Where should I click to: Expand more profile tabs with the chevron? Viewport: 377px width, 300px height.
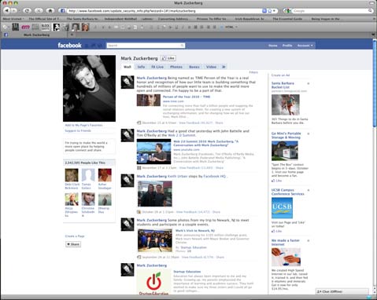click(x=224, y=67)
